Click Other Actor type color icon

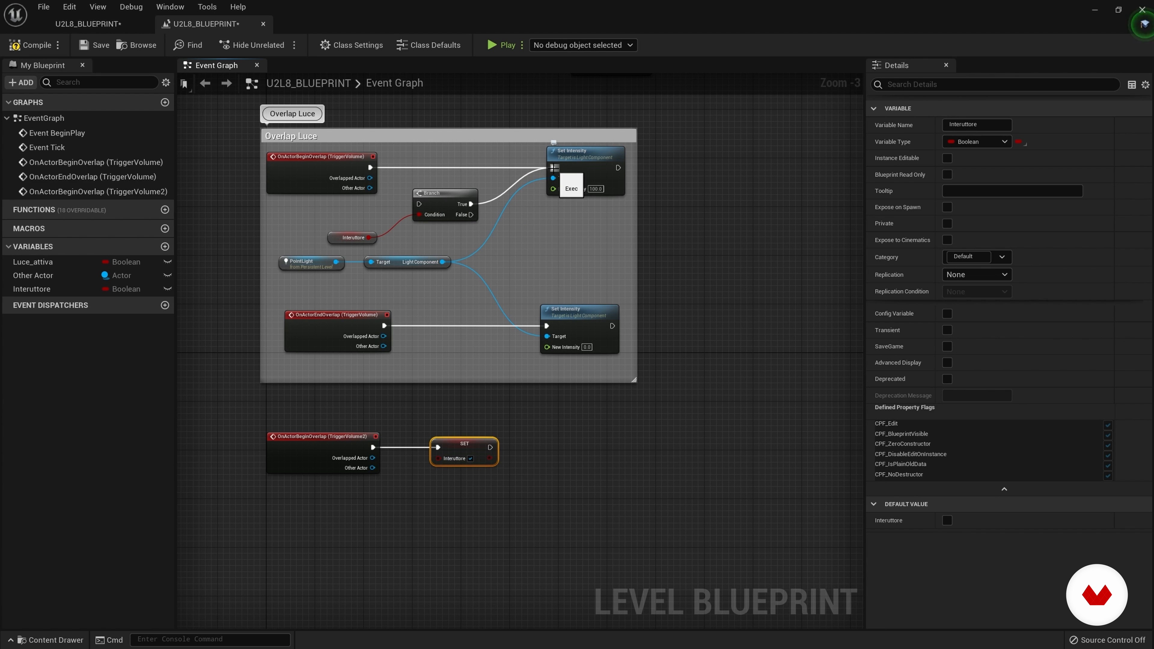pos(105,276)
